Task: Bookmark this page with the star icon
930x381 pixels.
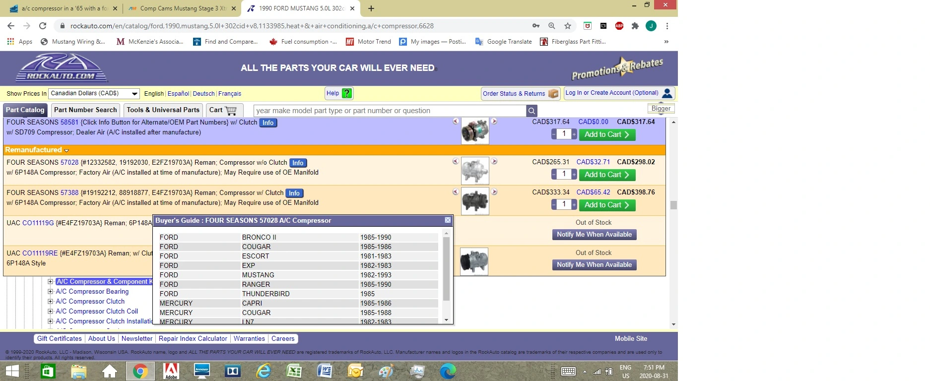Action: click(x=567, y=26)
